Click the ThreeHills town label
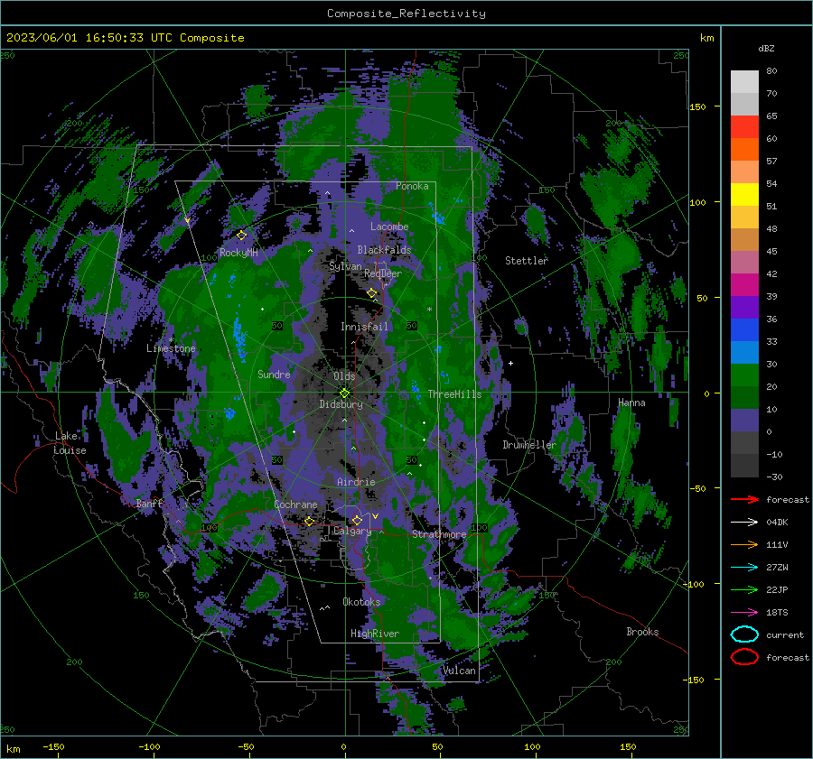The image size is (813, 759). tap(454, 394)
